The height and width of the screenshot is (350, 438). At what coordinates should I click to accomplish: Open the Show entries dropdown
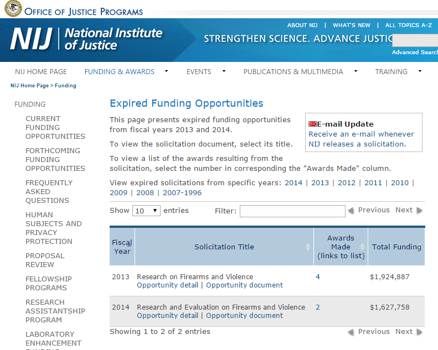click(146, 211)
